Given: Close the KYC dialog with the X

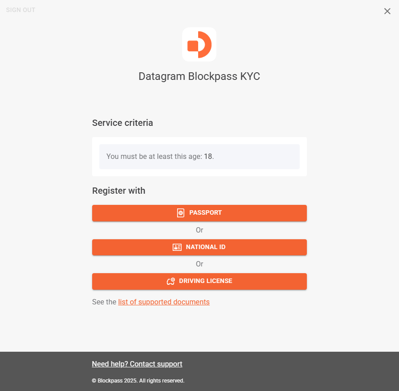Looking at the screenshot, I should pos(387,11).
